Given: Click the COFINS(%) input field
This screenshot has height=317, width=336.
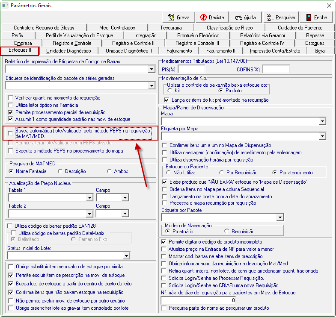Looking at the screenshot, I should click(276, 69).
